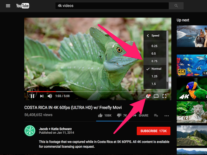Open the hamburger guide menu
This screenshot has width=207, height=155.
8,6
